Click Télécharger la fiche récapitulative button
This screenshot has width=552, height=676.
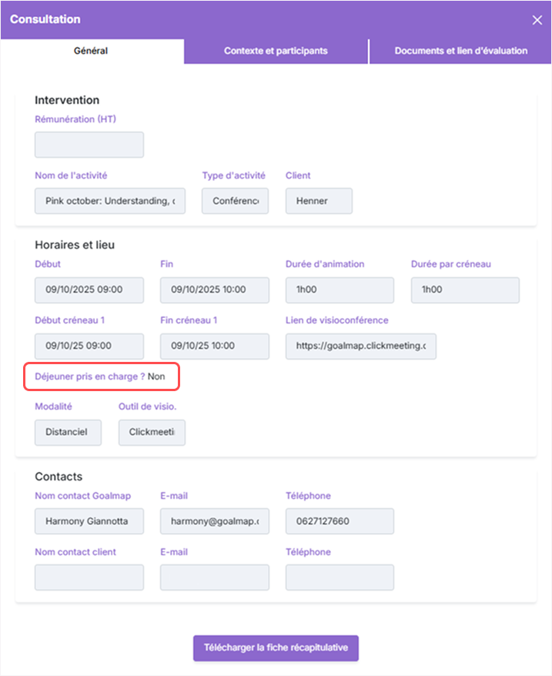pyautogui.click(x=276, y=648)
